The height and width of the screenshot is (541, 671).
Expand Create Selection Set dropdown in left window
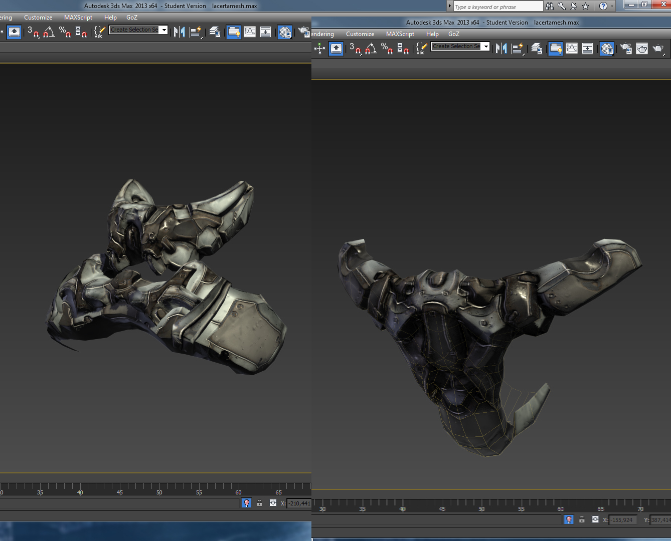click(164, 30)
